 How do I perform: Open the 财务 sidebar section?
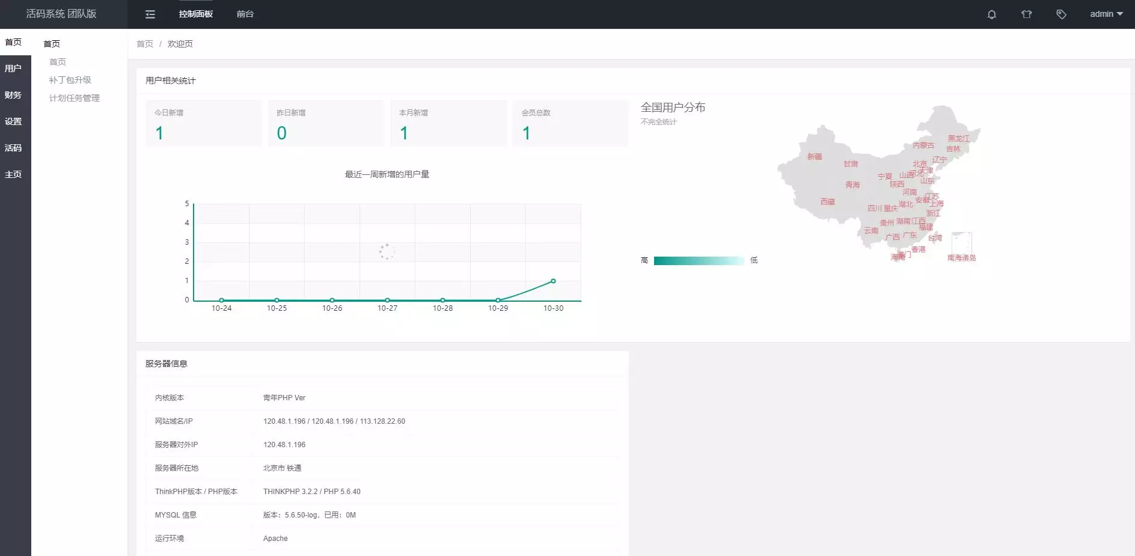coord(13,94)
